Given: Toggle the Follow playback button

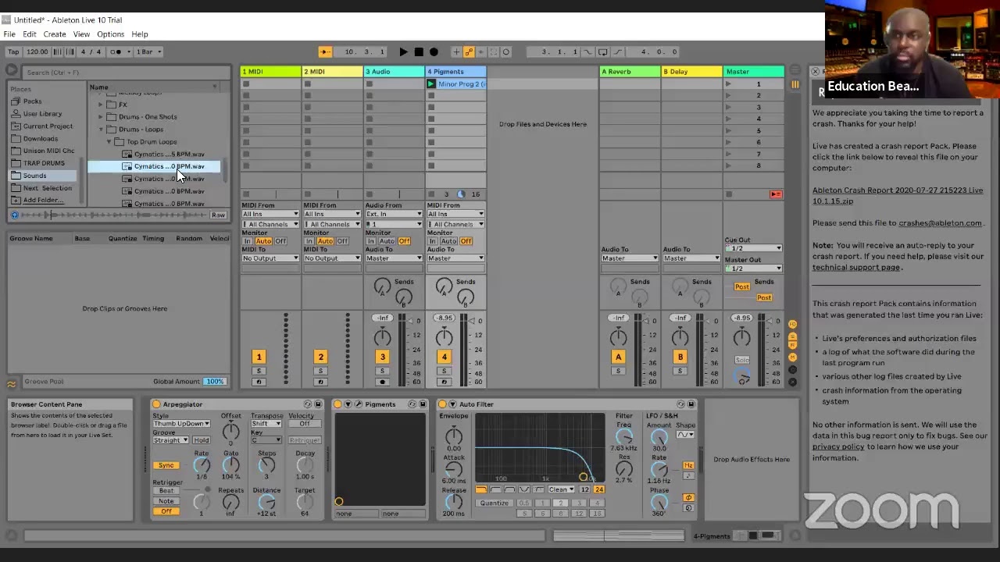Looking at the screenshot, I should [325, 52].
